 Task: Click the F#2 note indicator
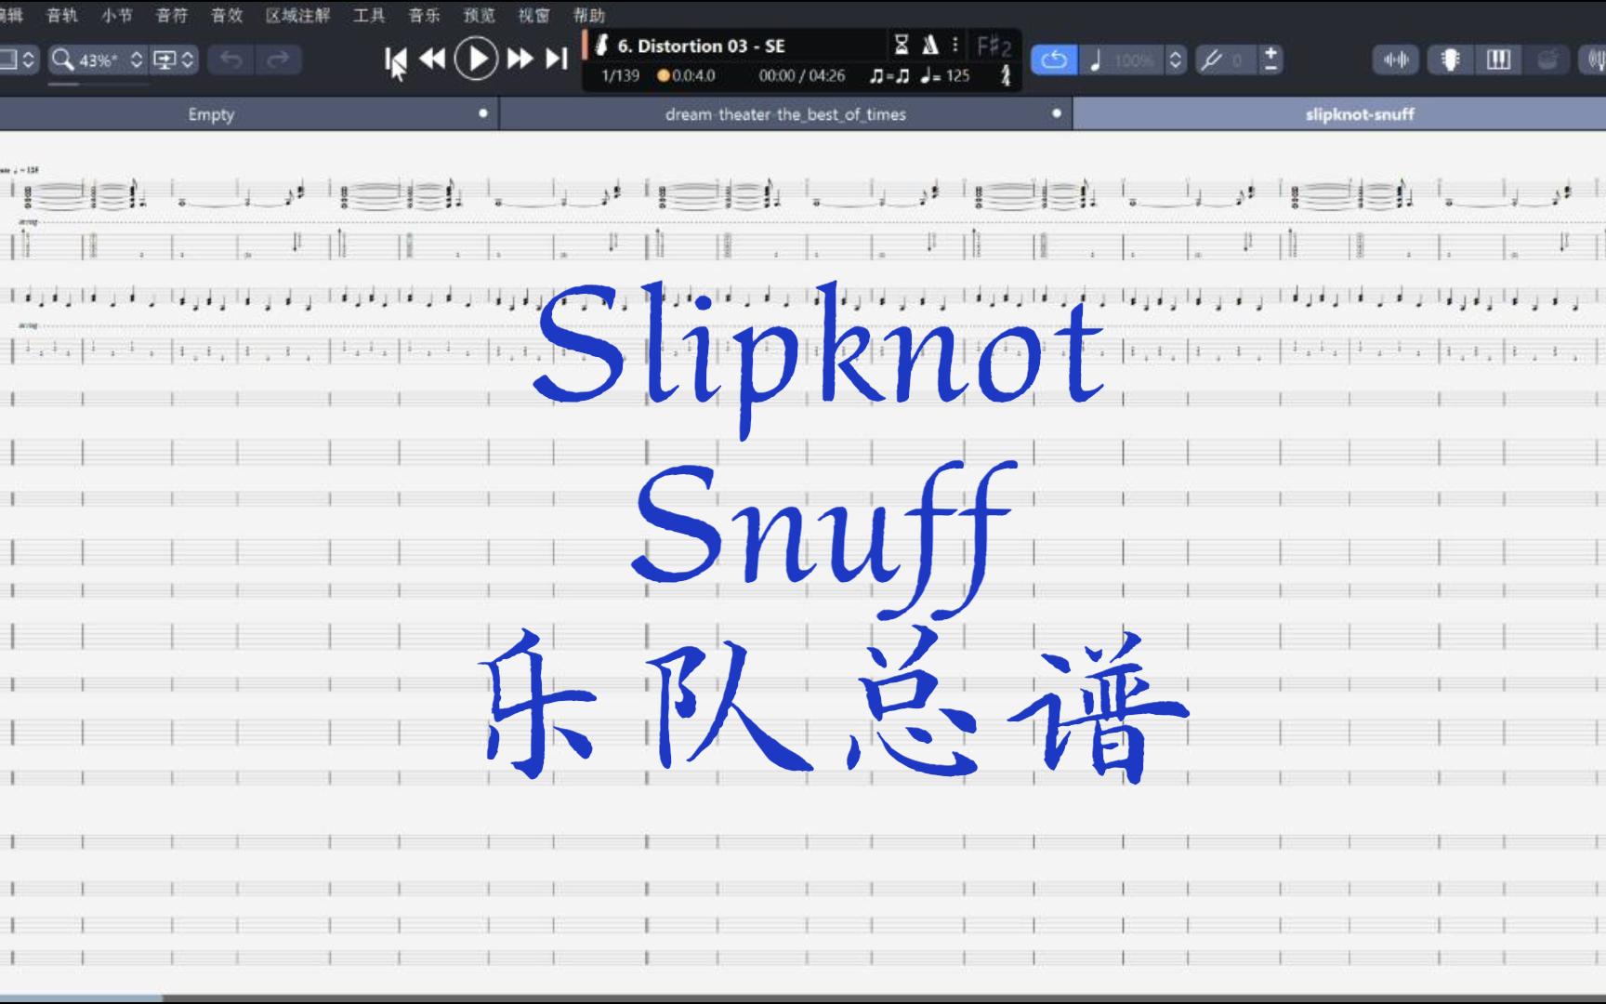(994, 46)
